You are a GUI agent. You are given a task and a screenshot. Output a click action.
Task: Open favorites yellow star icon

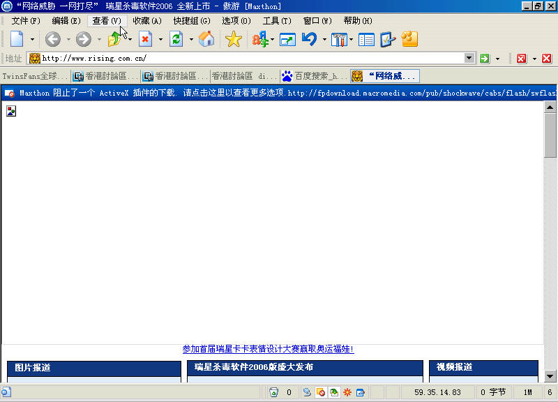pos(234,39)
